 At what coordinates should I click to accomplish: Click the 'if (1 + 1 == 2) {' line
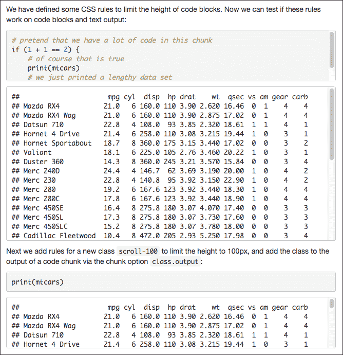[45, 49]
